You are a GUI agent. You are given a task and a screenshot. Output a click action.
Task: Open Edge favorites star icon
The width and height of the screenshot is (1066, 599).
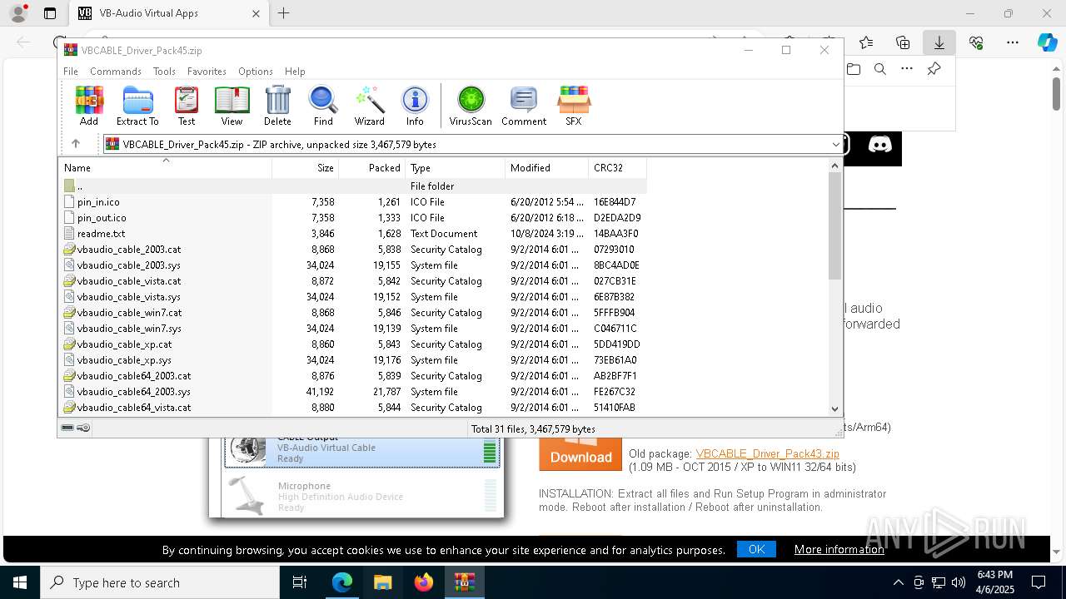coord(866,42)
